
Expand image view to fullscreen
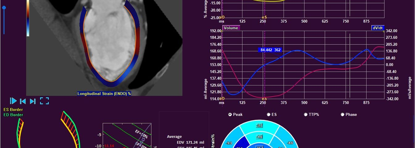pos(44,101)
